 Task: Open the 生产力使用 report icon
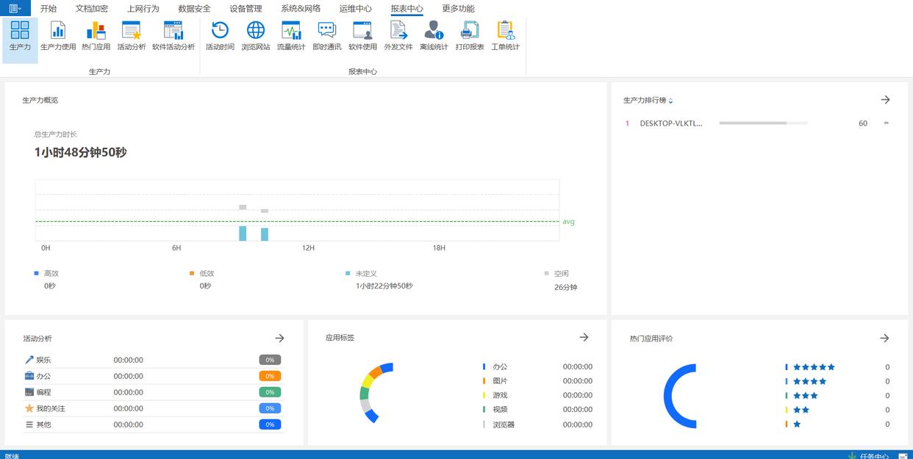point(58,35)
